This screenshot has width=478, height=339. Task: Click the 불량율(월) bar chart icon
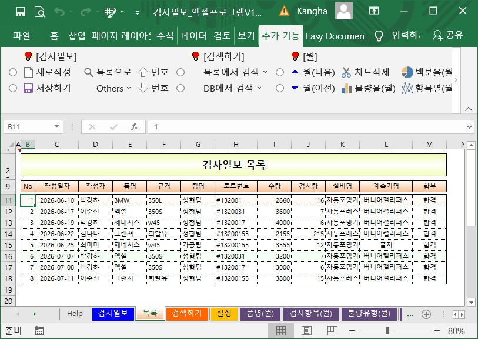[x=346, y=88]
